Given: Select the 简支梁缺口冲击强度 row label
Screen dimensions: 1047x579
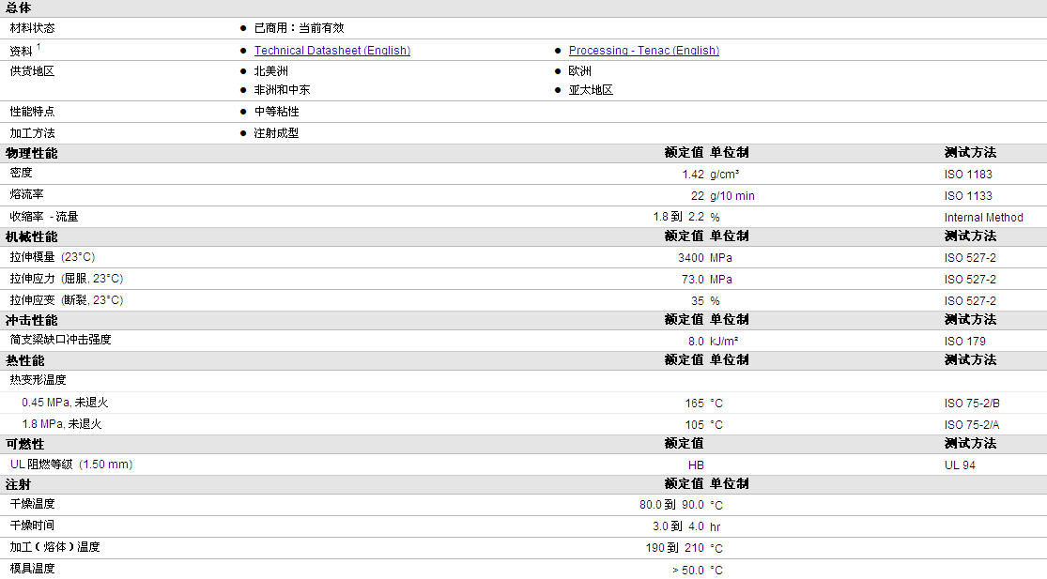Looking at the screenshot, I should click(60, 340).
